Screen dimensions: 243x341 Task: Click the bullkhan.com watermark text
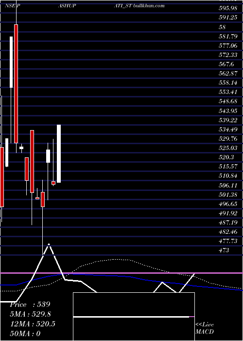(x=149, y=6)
